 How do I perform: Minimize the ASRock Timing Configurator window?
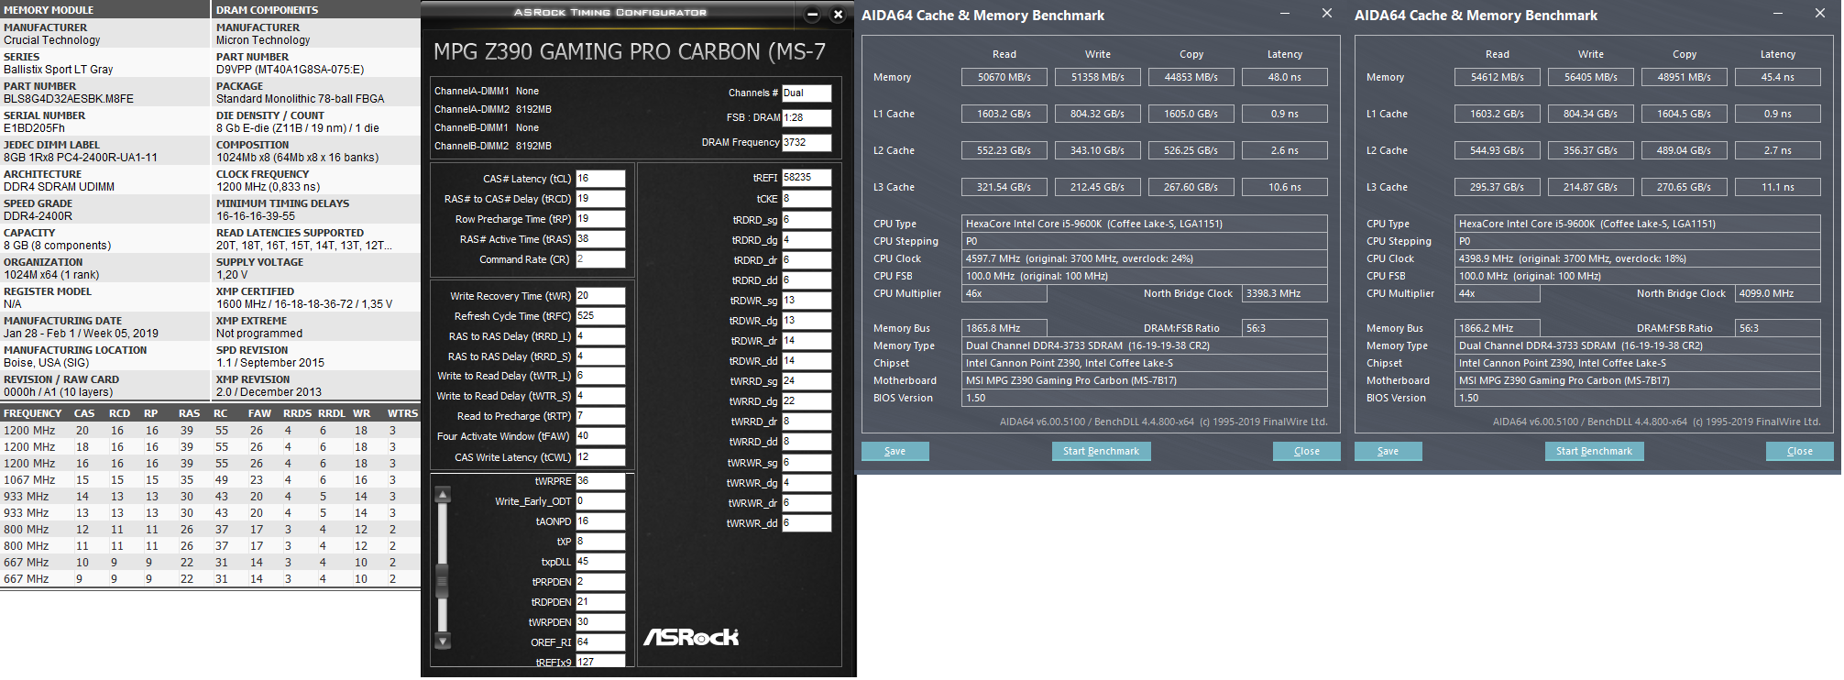click(x=812, y=14)
